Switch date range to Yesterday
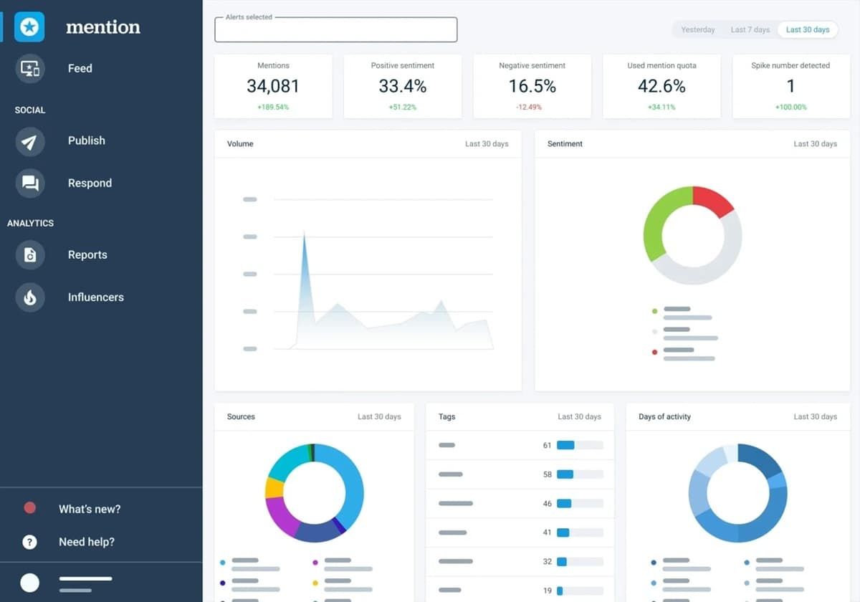 point(697,30)
